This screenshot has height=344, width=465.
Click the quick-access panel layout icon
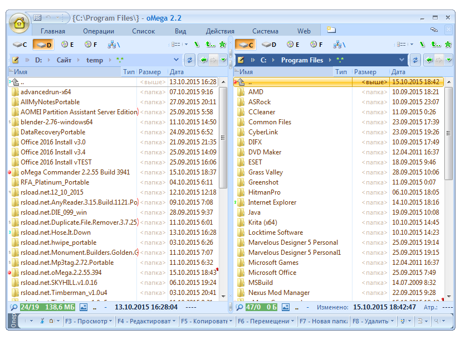click(x=37, y=18)
